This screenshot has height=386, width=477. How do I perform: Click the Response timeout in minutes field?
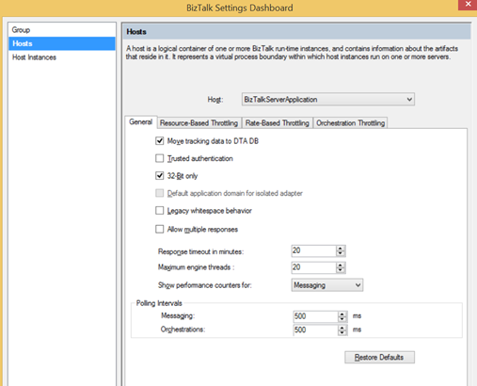313,250
